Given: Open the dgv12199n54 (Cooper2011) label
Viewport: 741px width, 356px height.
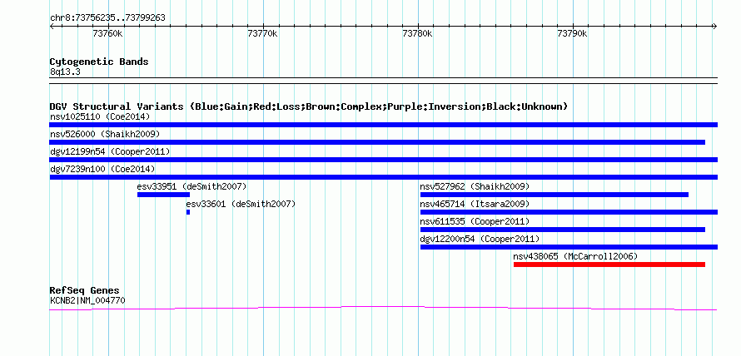Looking at the screenshot, I should coord(110,151).
